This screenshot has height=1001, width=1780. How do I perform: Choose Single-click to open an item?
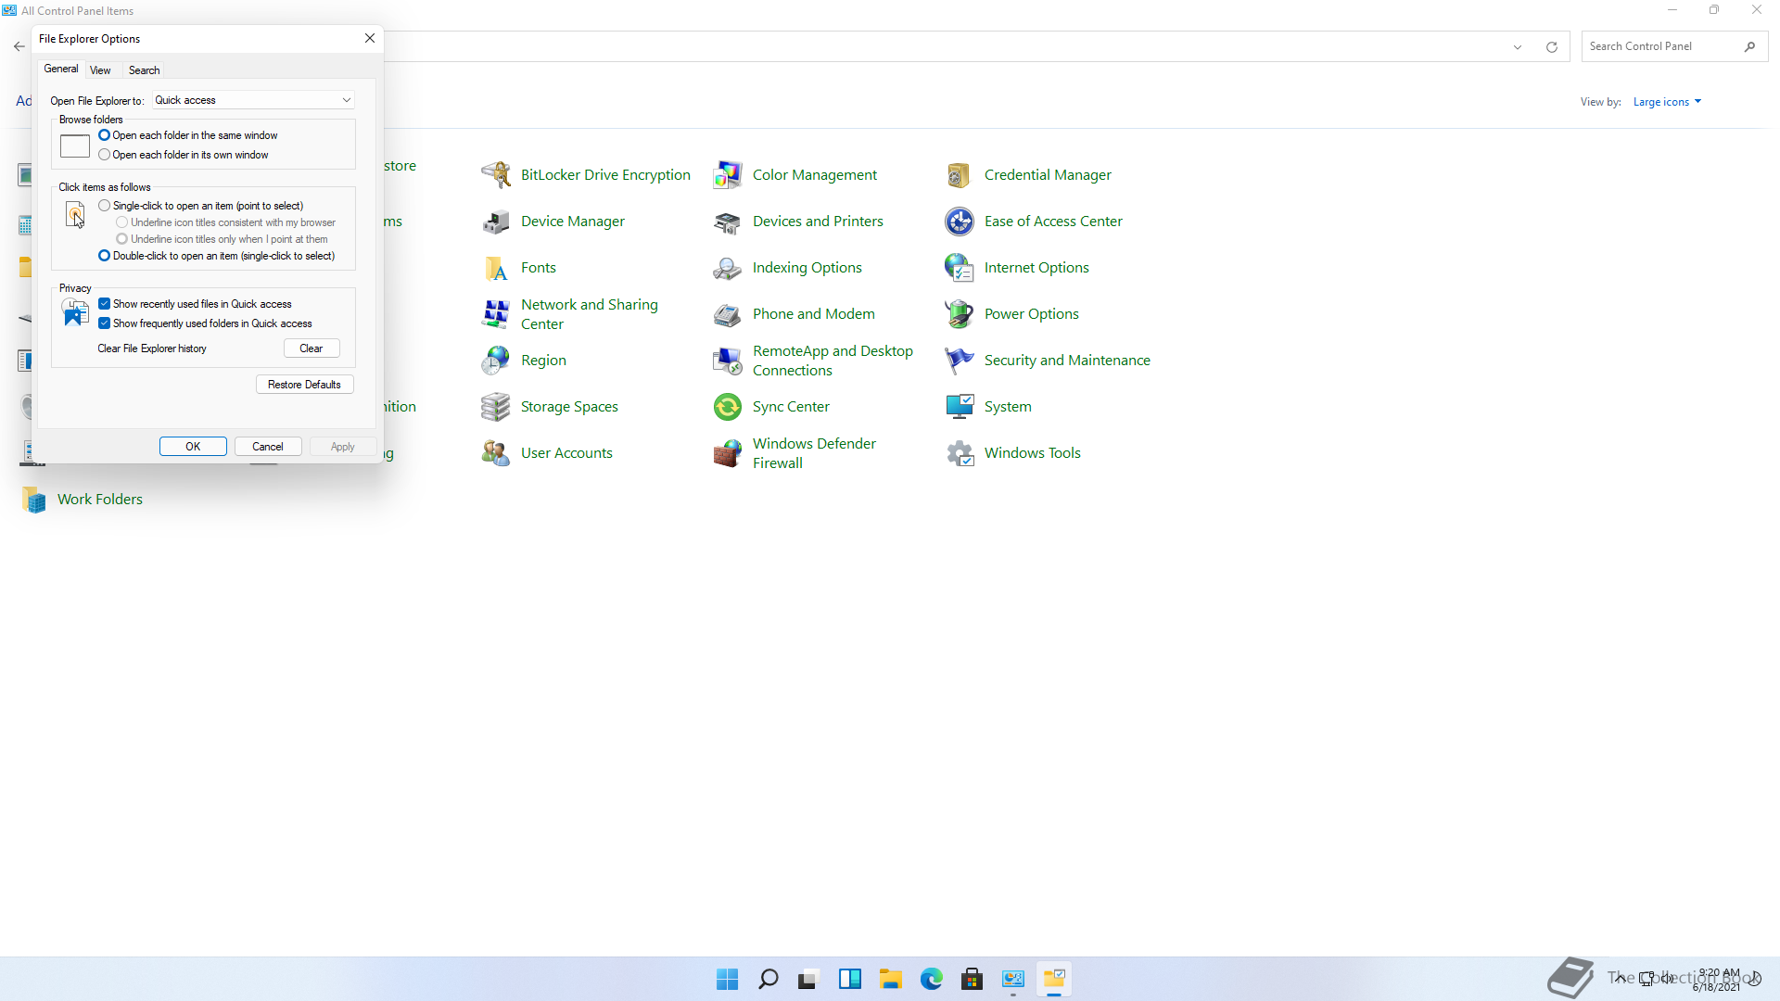click(x=201, y=206)
